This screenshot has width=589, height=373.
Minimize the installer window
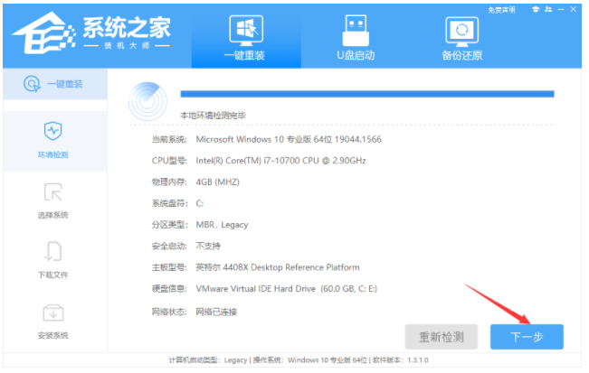(561, 9)
